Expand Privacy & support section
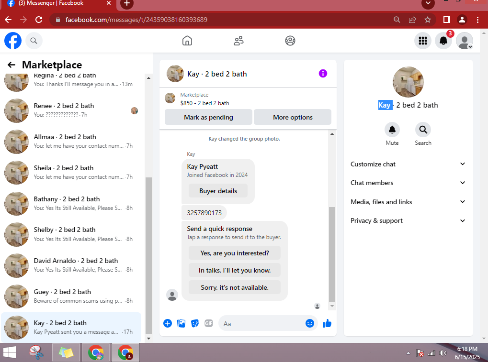The width and height of the screenshot is (488, 362). pos(408,220)
